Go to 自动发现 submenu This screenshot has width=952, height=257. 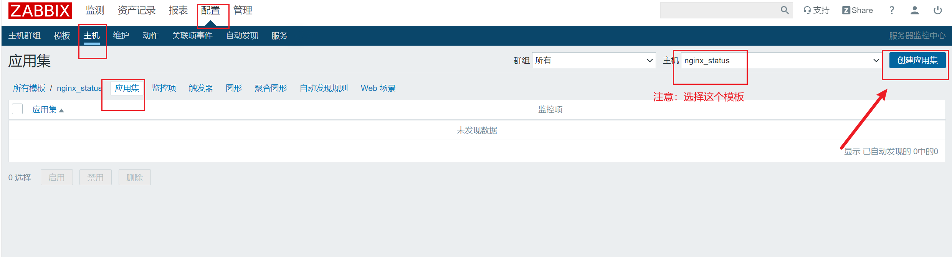(x=242, y=36)
